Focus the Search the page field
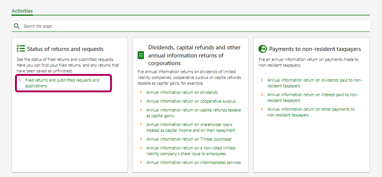This screenshot has width=382, height=177. 192,26
